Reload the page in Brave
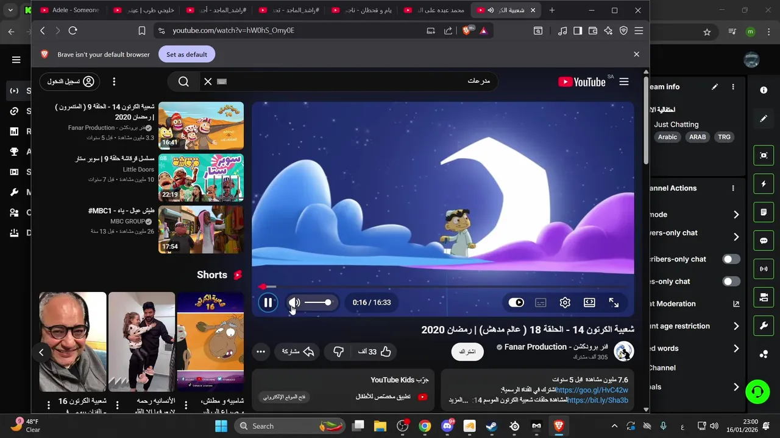780x438 pixels. [73, 30]
